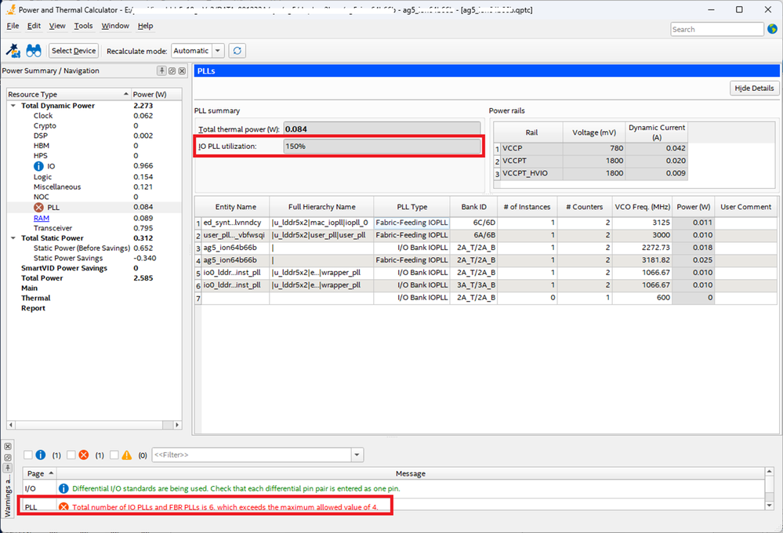Float the Power Summary / Navigation panel
The image size is (783, 533).
172,71
